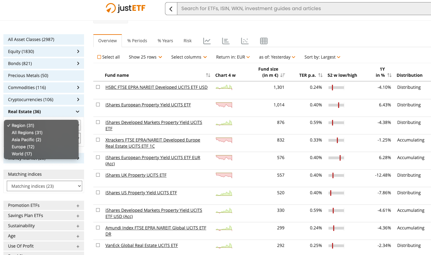The width and height of the screenshot is (431, 255).
Task: Expand Use Of Profit plus icon
Action: pyautogui.click(x=78, y=246)
